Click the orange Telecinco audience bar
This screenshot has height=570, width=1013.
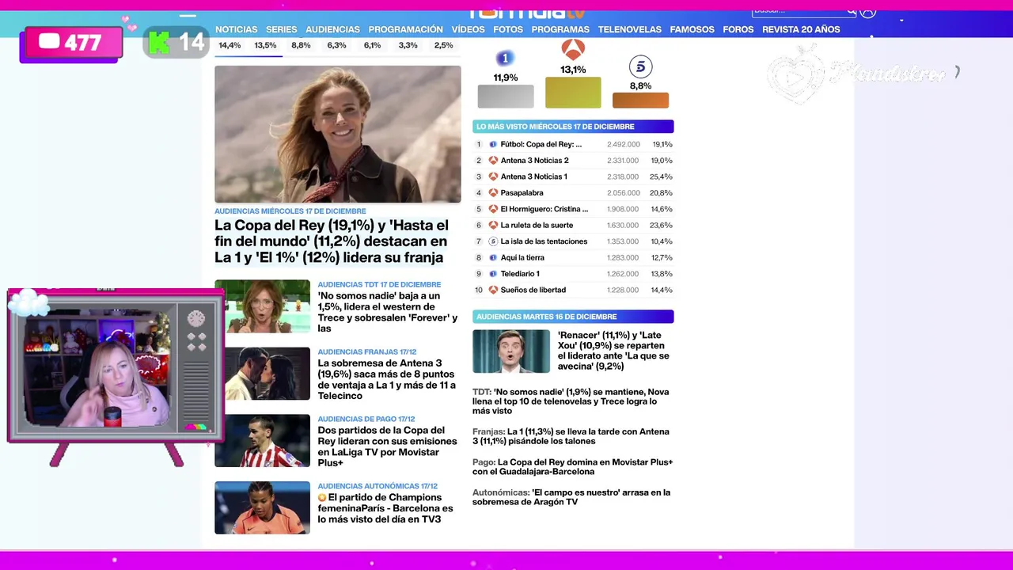[640, 101]
